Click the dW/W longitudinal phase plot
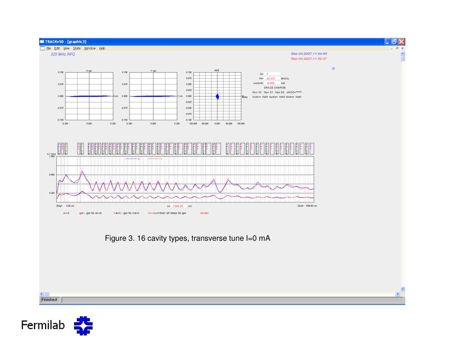 pyautogui.click(x=217, y=96)
